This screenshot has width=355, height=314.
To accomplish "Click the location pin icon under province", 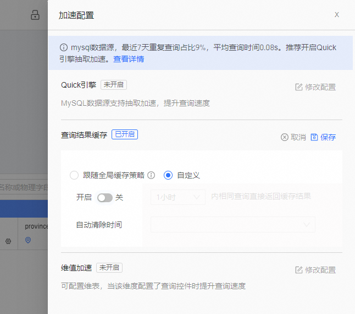I will tap(28, 240).
